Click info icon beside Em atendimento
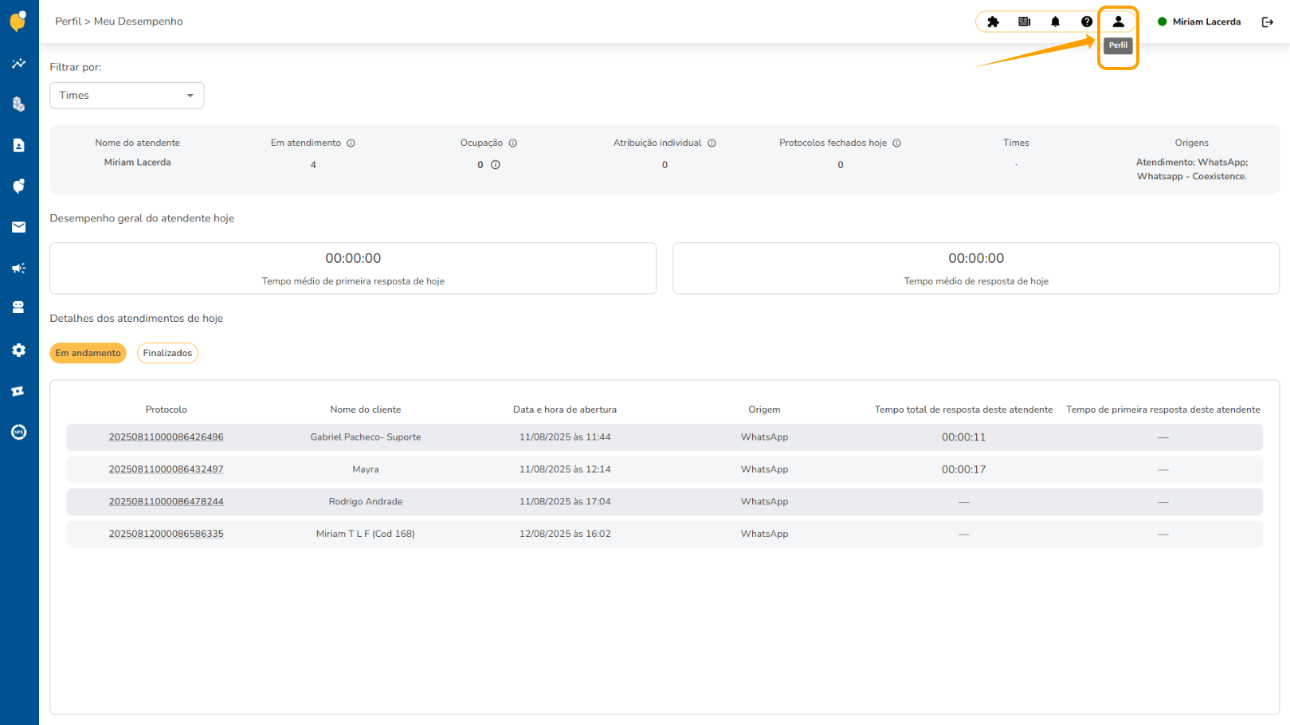The height and width of the screenshot is (725, 1290). click(351, 143)
